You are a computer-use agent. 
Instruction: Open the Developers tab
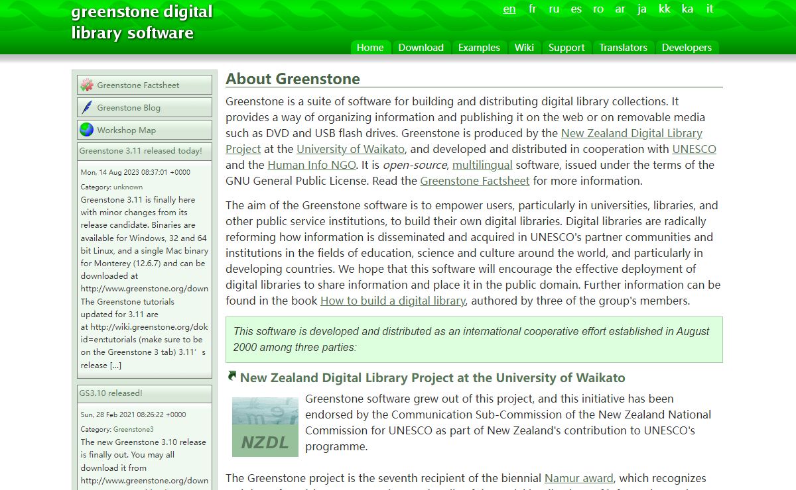point(687,48)
